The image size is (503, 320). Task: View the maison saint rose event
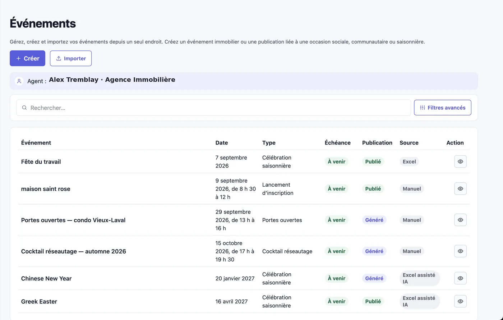pos(460,188)
